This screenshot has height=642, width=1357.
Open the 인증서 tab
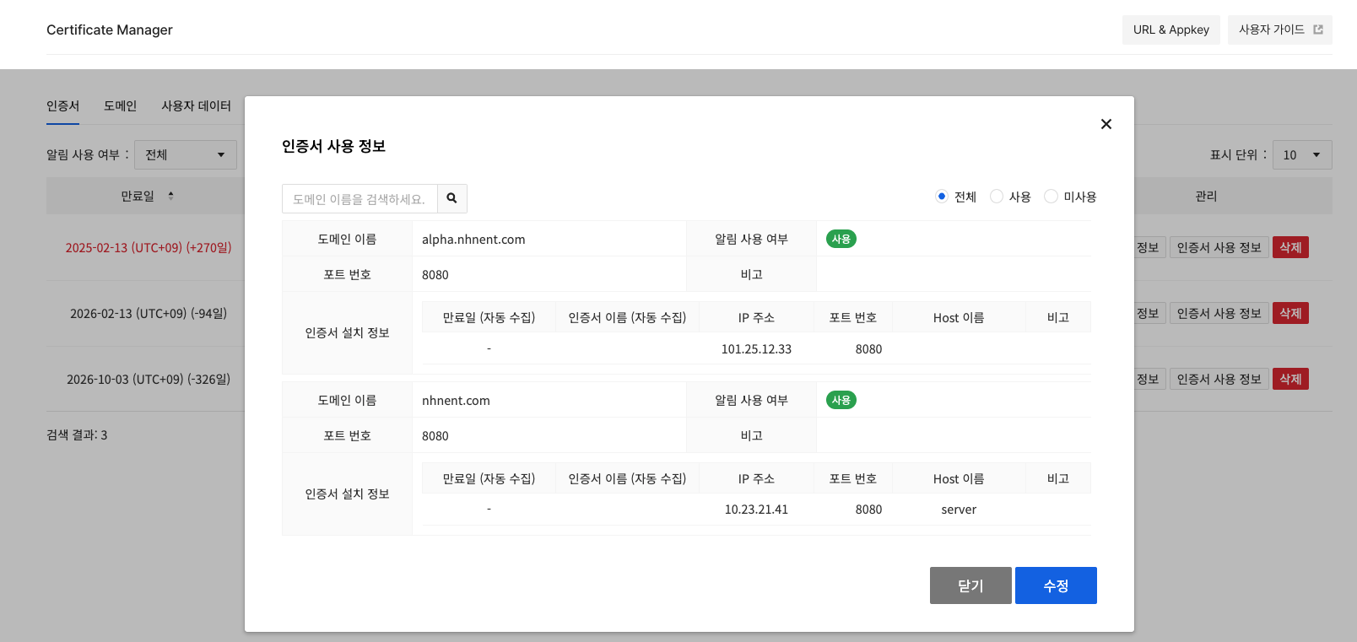pos(62,106)
